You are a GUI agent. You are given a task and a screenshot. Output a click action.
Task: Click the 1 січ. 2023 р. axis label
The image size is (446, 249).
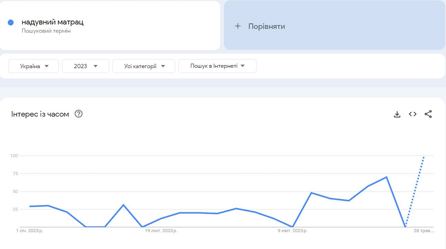pyautogui.click(x=32, y=231)
